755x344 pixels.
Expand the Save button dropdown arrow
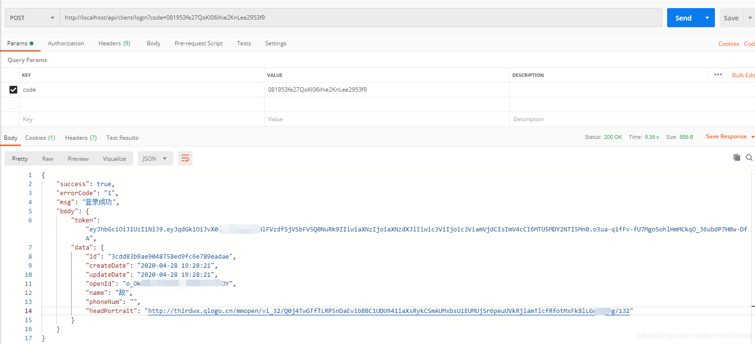[750, 18]
